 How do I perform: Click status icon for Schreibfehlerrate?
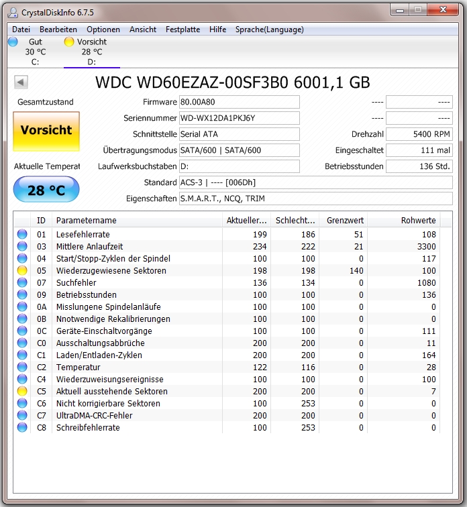point(22,427)
